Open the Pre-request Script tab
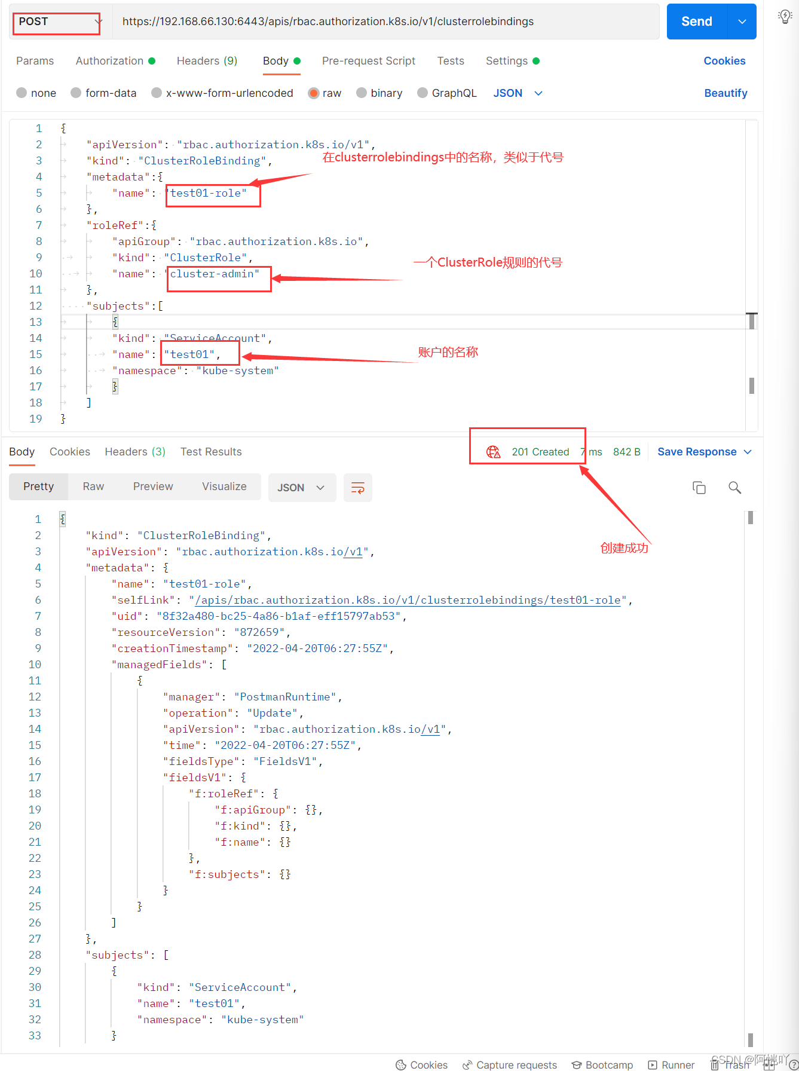 click(x=368, y=61)
